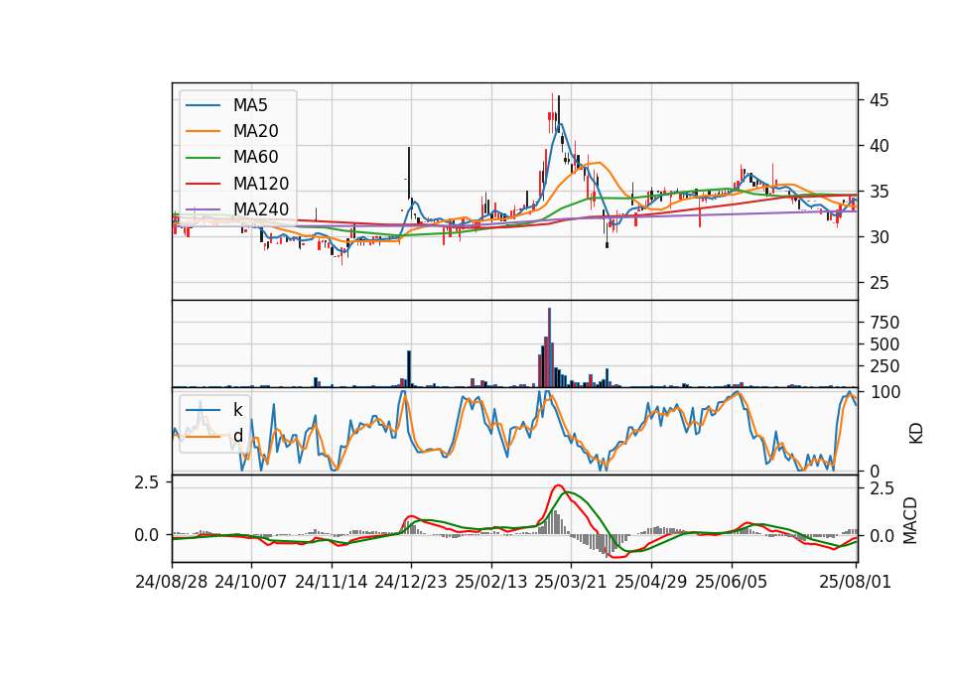This screenshot has width=953, height=685.
Task: Click the volume axis value 750
Action: [x=885, y=322]
